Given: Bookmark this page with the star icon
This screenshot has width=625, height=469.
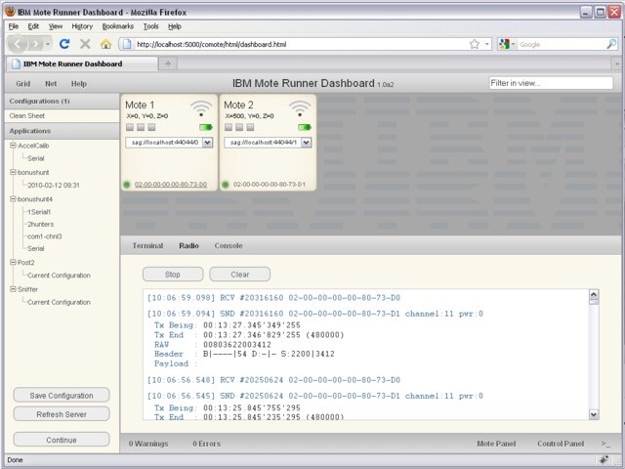Looking at the screenshot, I should 474,44.
